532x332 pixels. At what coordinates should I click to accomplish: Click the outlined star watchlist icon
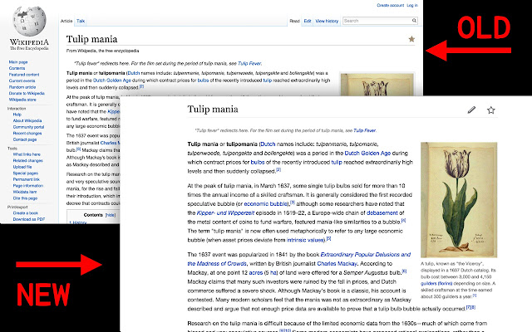(490, 110)
